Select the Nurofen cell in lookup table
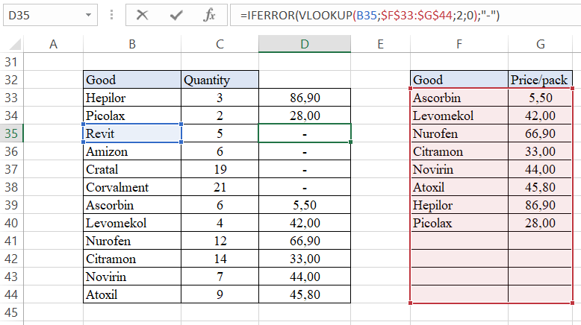 pyautogui.click(x=459, y=133)
